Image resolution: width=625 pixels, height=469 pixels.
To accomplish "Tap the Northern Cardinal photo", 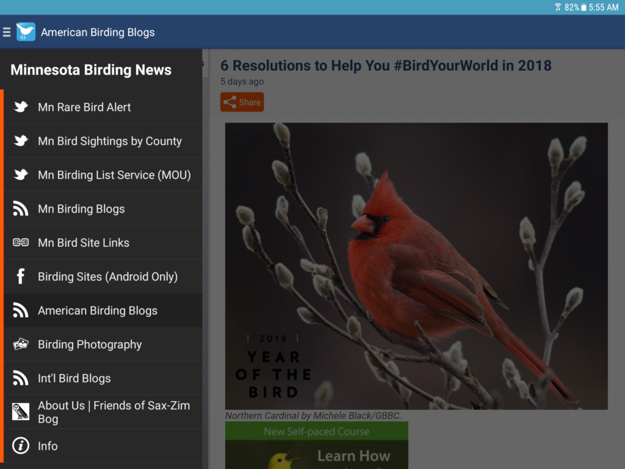I will coord(416,266).
